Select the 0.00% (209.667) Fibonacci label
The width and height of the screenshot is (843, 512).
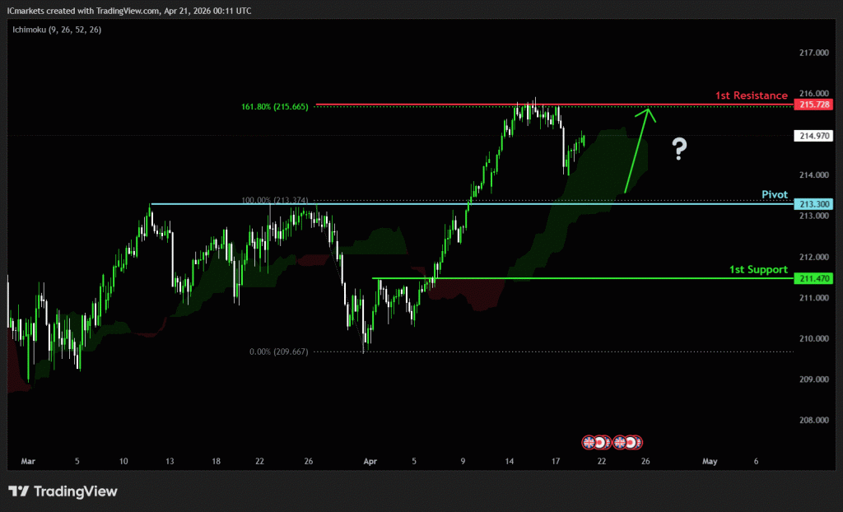278,351
